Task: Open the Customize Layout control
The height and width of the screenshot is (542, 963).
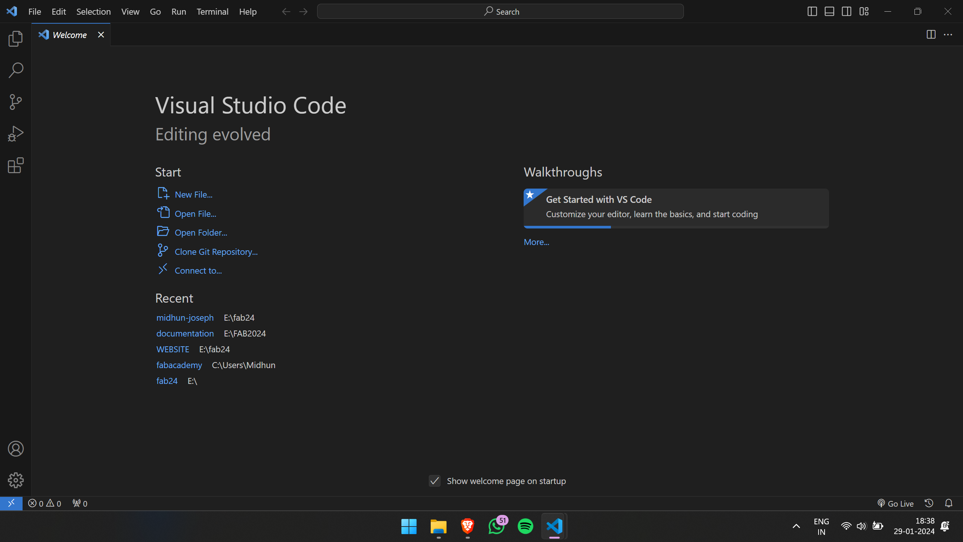Action: (864, 12)
